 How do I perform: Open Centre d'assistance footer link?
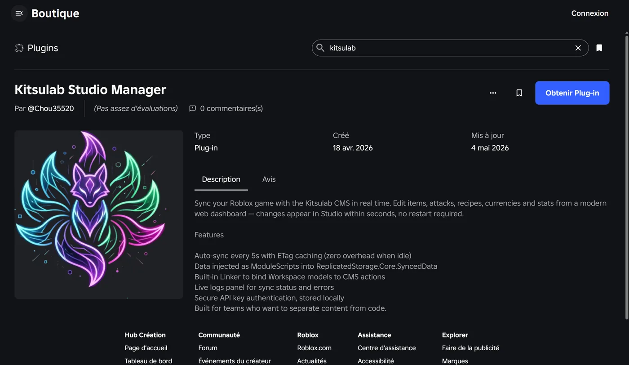coord(386,348)
